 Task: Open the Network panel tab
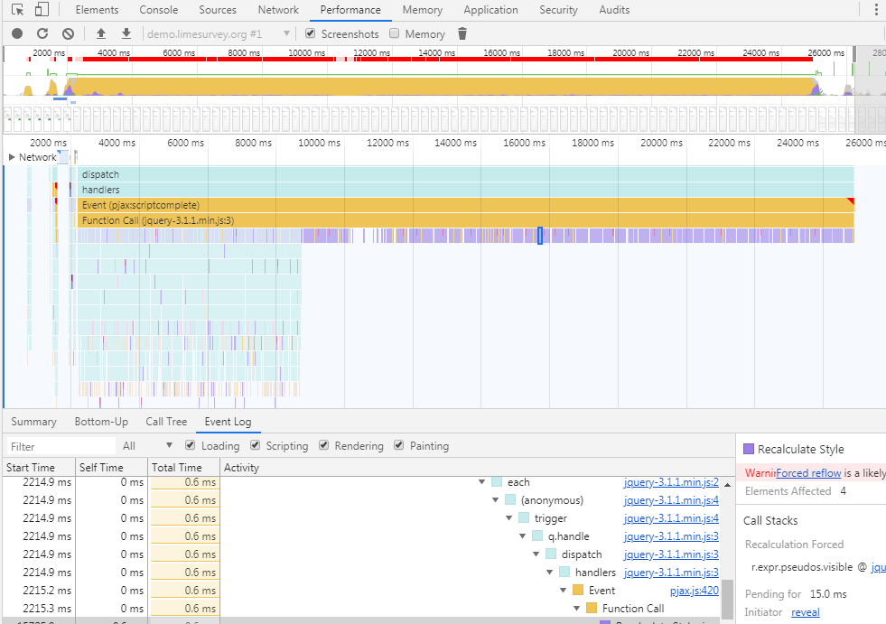pos(278,10)
